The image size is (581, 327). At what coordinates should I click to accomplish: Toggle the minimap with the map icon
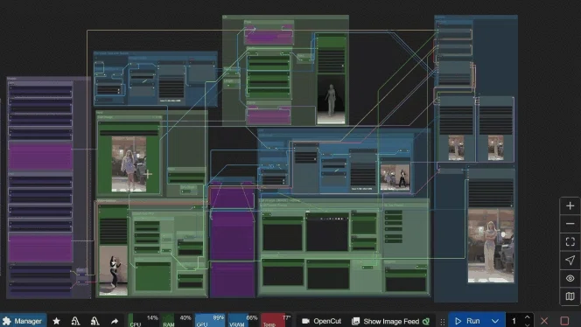point(570,296)
